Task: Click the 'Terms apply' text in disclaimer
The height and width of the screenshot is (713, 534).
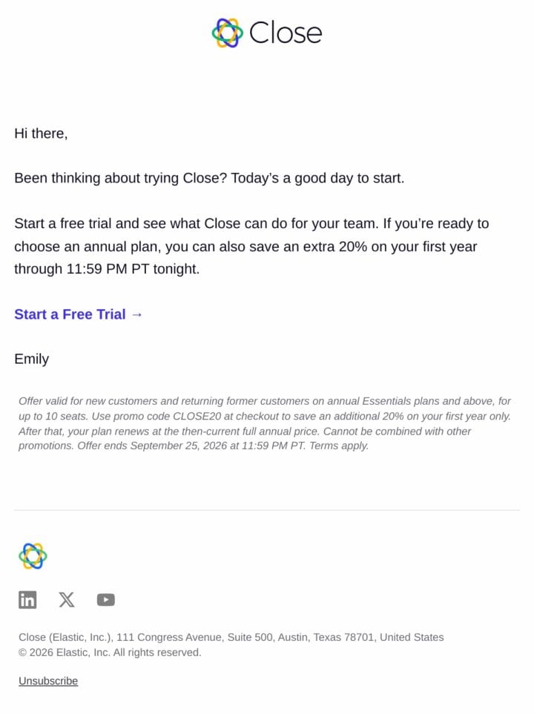Action: (339, 446)
